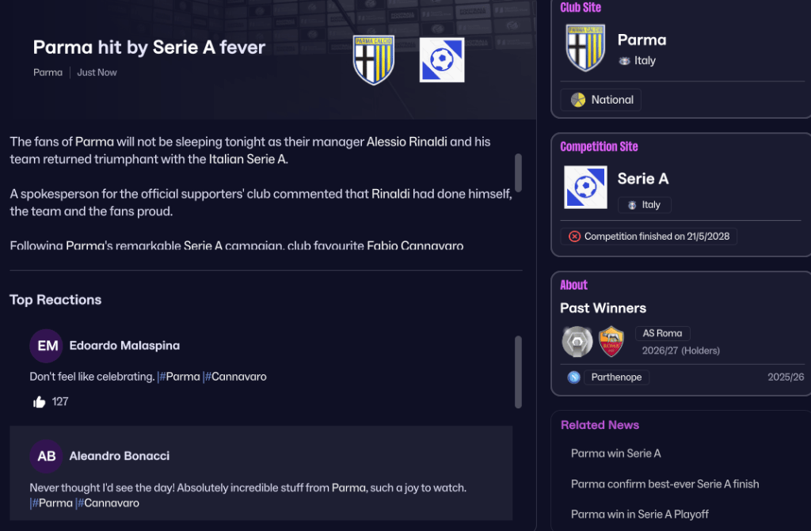Open the Parthenope past winner tag
Image resolution: width=811 pixels, height=531 pixels.
coord(616,377)
